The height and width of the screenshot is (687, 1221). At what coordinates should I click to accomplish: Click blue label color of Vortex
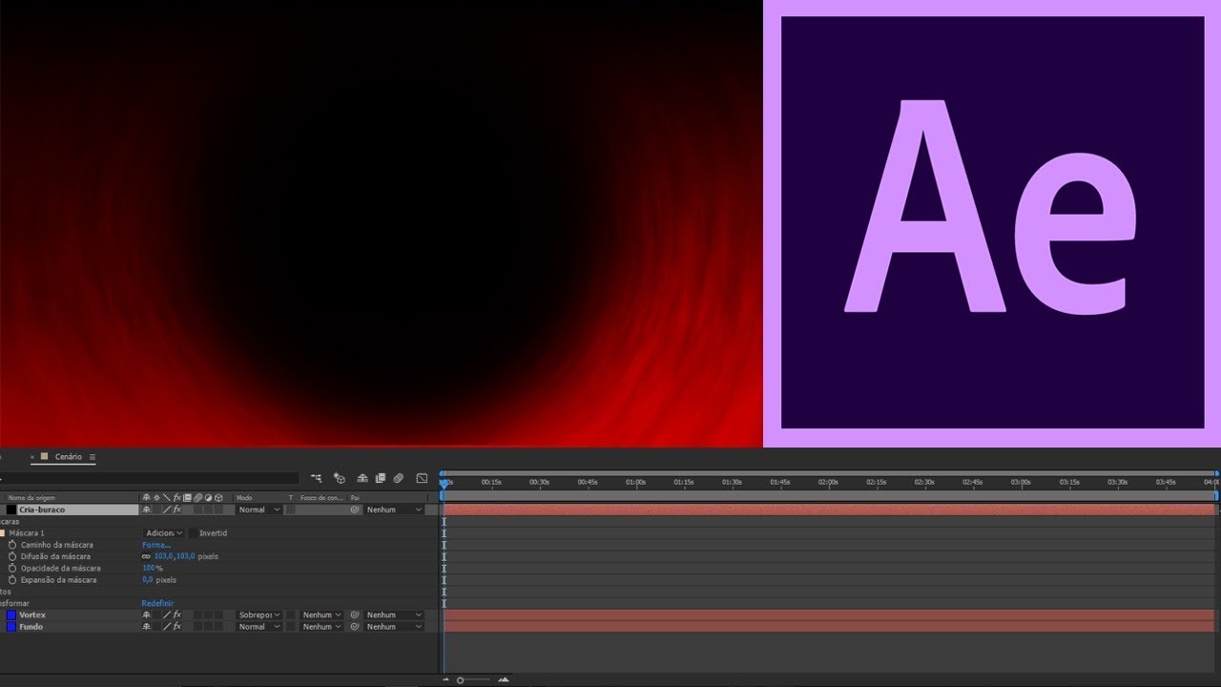tap(11, 614)
